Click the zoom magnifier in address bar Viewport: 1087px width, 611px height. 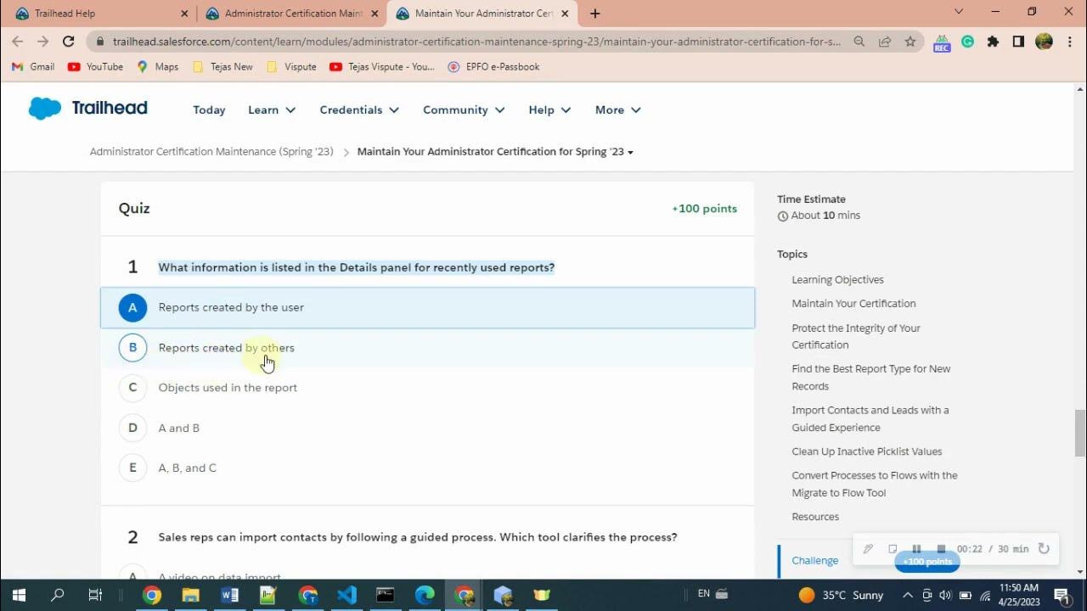tap(859, 41)
